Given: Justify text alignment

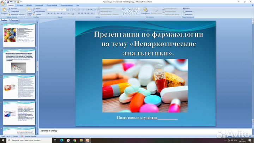Looking at the screenshot, I should [89, 14].
